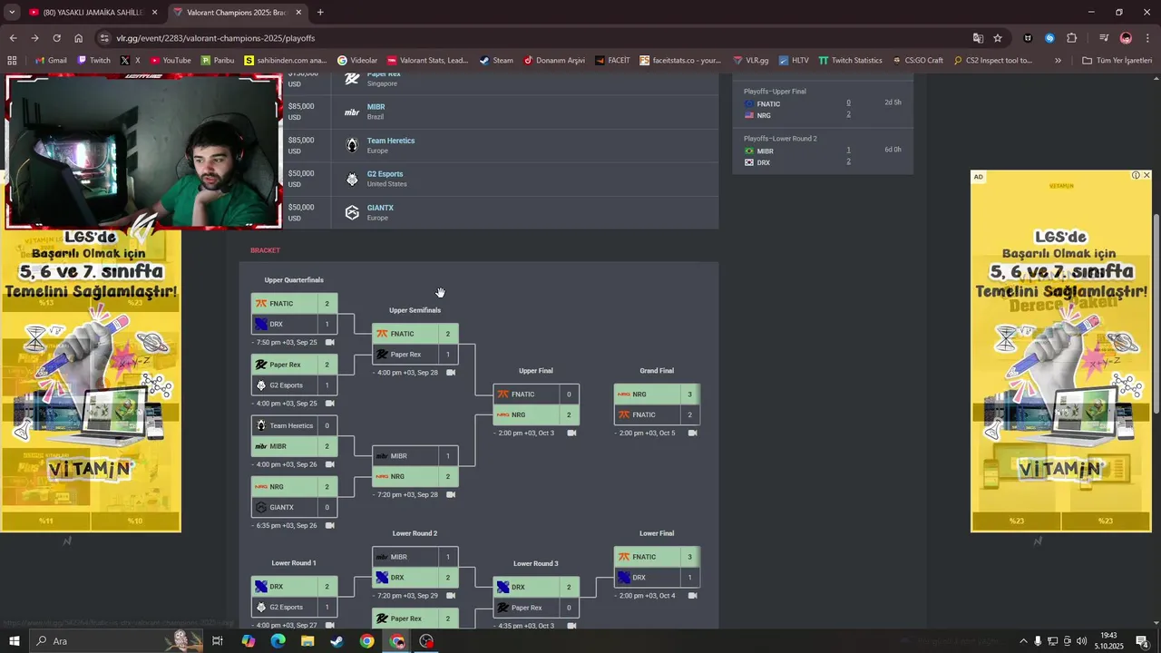This screenshot has width=1161, height=653.
Task: Click the G2 Esports logo in the prize list
Action: tap(352, 179)
